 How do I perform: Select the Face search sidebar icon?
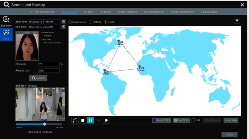(6, 34)
